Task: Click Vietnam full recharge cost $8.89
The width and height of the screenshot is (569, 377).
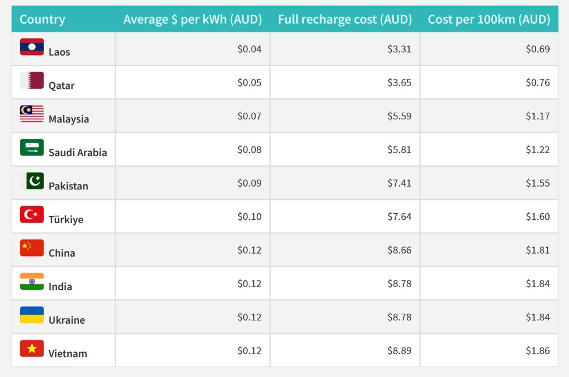Action: 399,351
